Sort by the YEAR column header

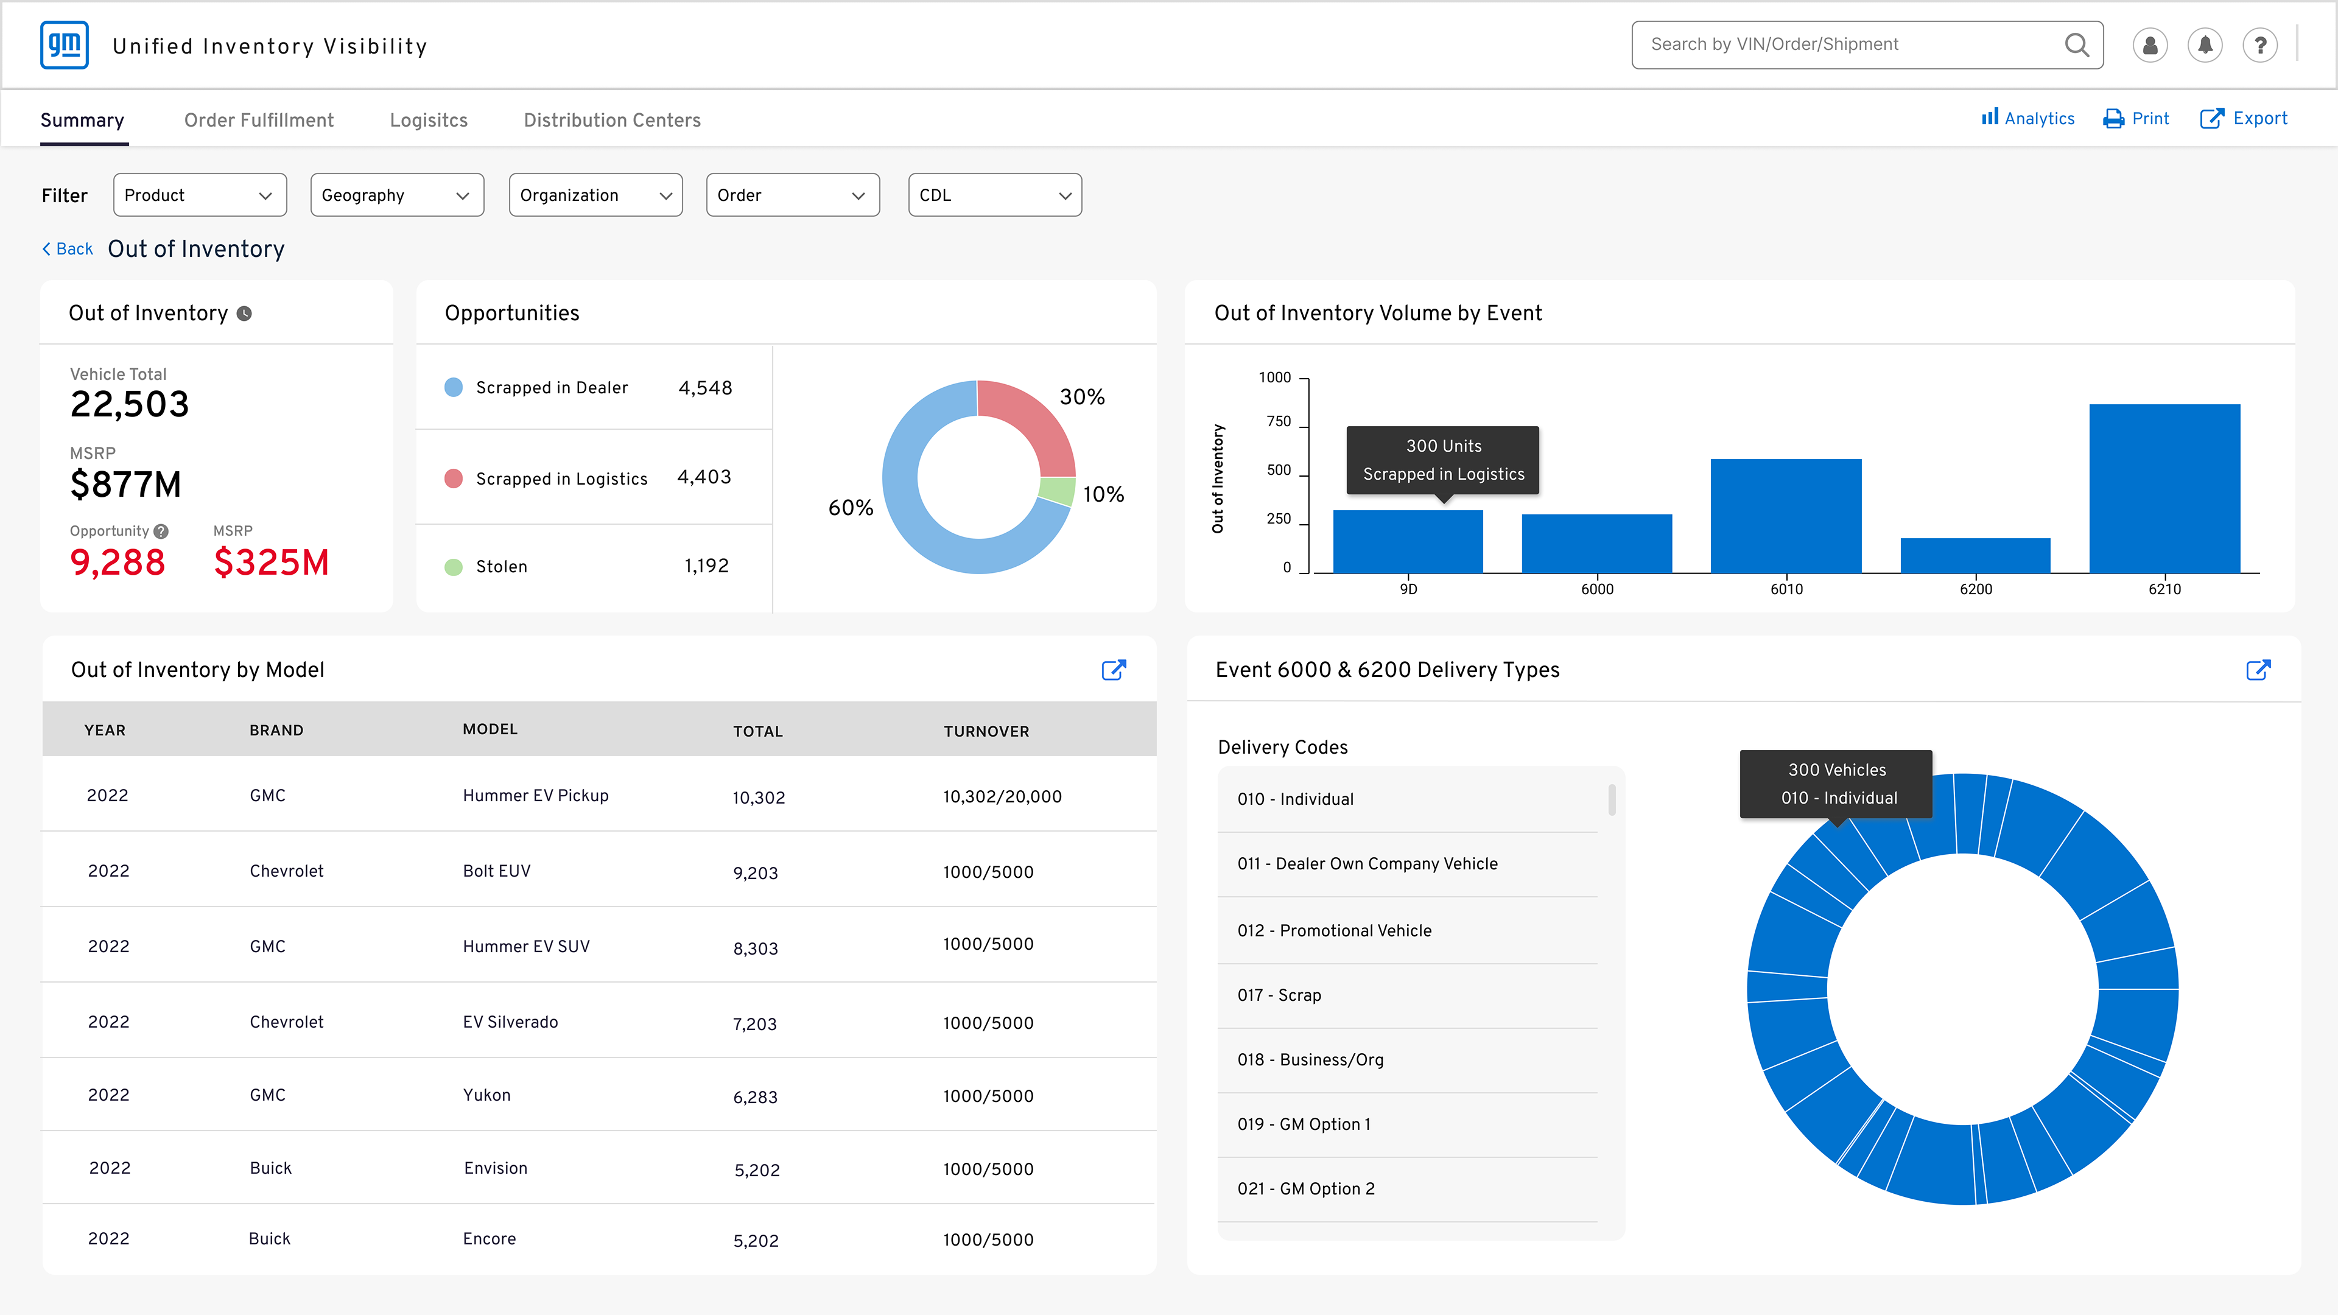pyautogui.click(x=105, y=731)
